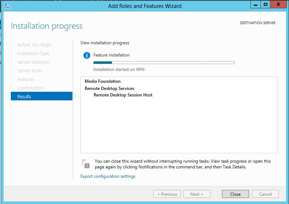Click the DESTINATION SERVER label
Screen dimensions: 289x204
pos(258,23)
